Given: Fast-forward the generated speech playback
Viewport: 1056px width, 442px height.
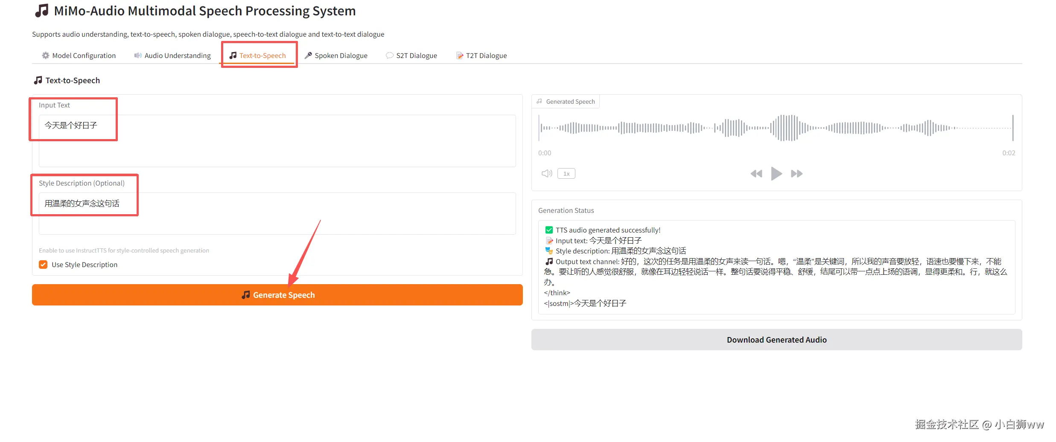Looking at the screenshot, I should click(x=796, y=174).
